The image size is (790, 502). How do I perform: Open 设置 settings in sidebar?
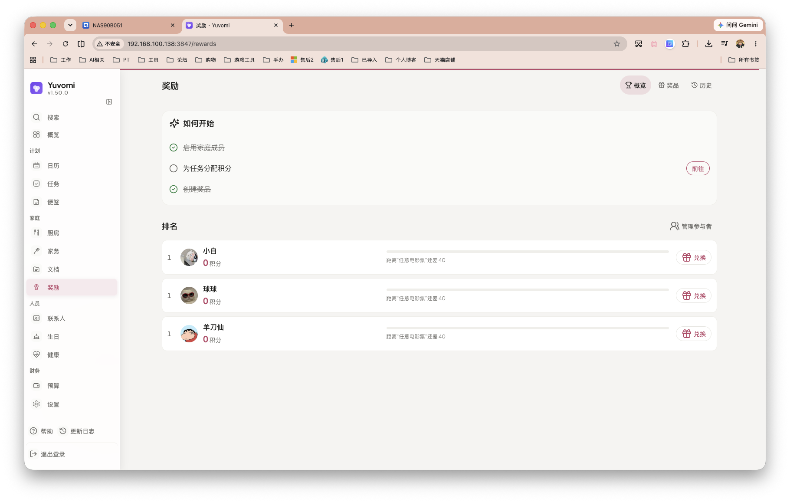tap(72, 404)
